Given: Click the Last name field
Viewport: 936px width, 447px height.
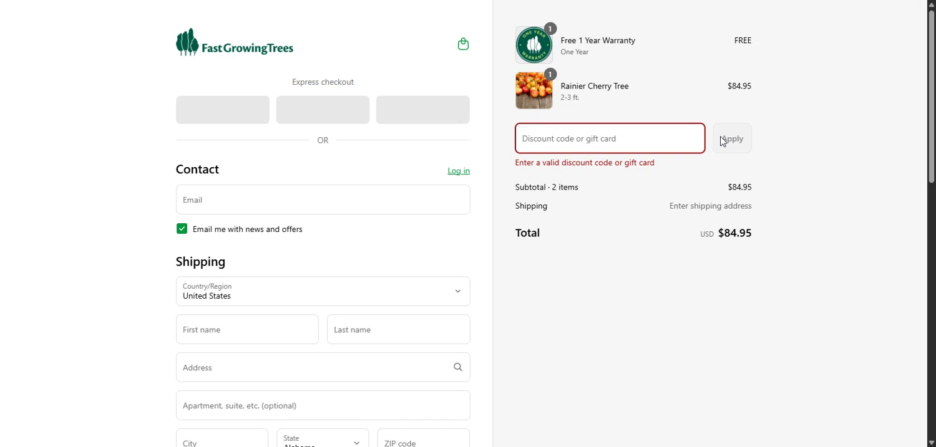Looking at the screenshot, I should pyautogui.click(x=399, y=329).
